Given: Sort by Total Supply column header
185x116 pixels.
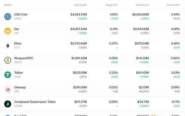Looking at the screenshot, I should pyautogui.click(x=80, y=5).
